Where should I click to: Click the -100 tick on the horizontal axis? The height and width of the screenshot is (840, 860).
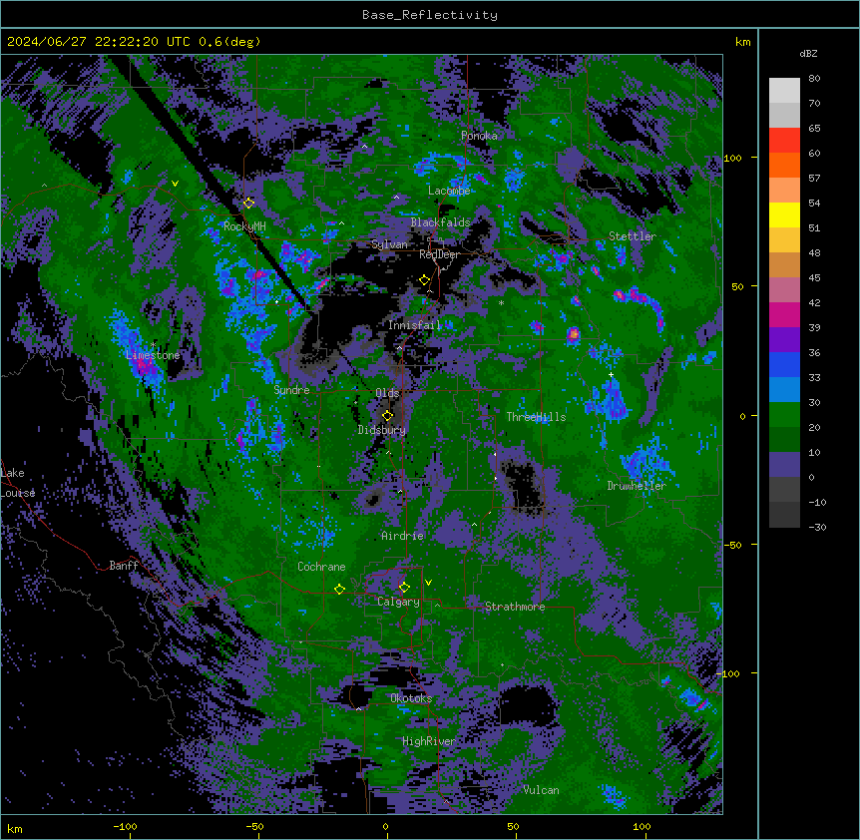[x=125, y=826]
